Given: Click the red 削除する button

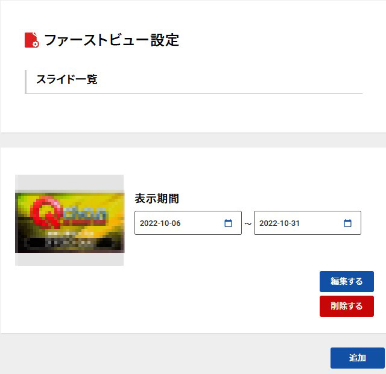Looking at the screenshot, I should coord(347,306).
